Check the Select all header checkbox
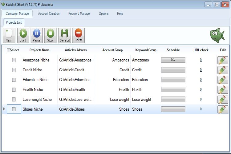The height and width of the screenshot is (154, 231). 9,50
